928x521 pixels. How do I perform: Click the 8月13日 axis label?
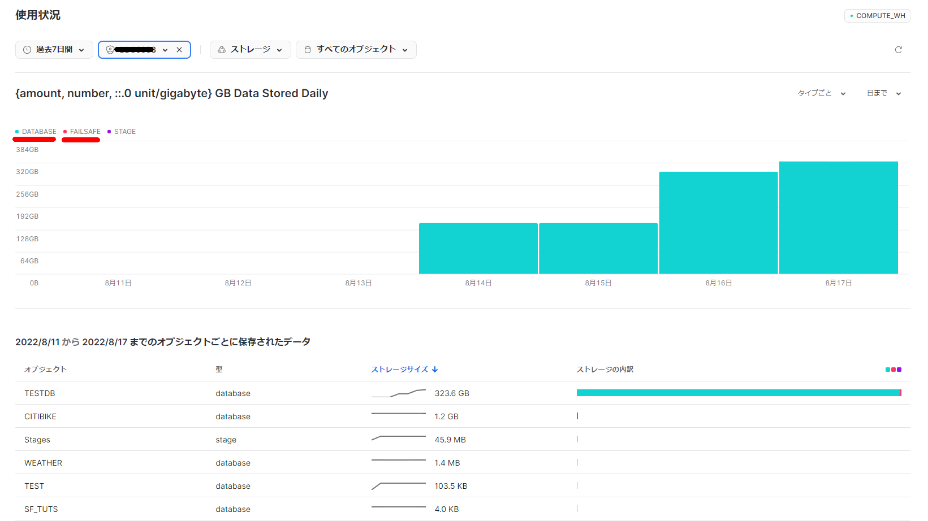tap(359, 283)
